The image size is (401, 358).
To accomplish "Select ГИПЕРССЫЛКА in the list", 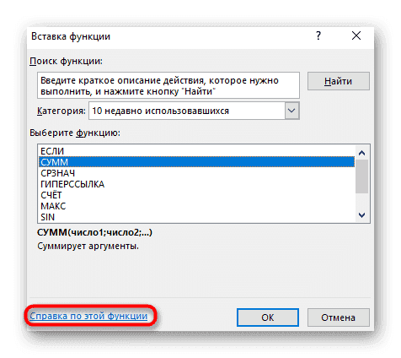I will pyautogui.click(x=196, y=184).
